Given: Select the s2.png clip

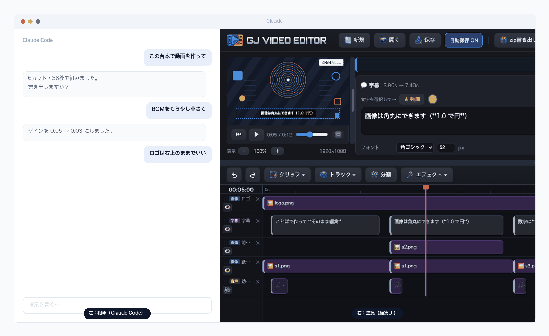Looking at the screenshot, I should point(446,247).
